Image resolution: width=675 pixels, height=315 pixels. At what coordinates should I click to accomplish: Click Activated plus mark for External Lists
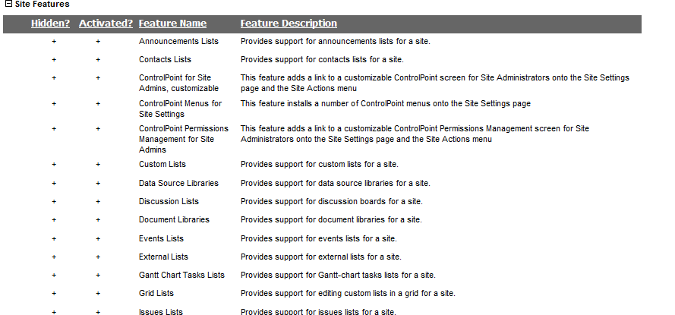point(98,257)
